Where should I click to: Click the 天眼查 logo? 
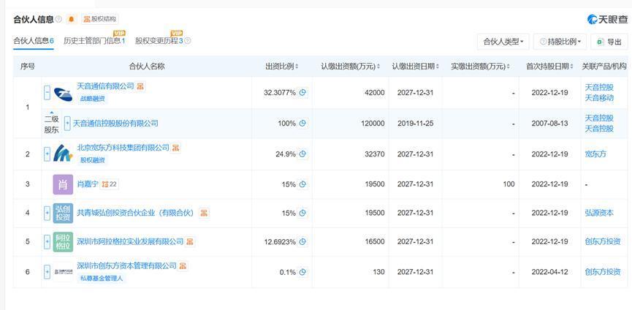click(x=607, y=19)
